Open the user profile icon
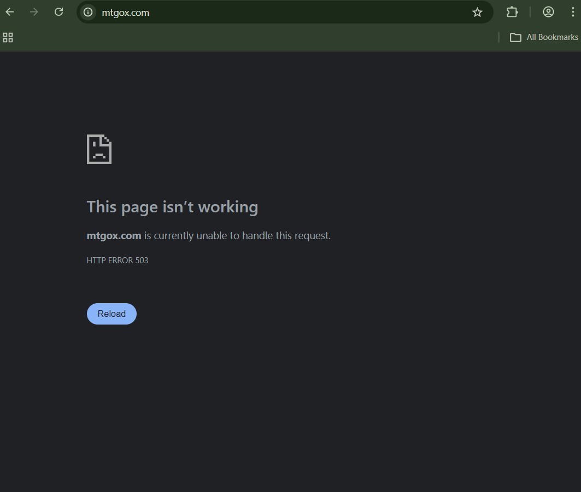The width and height of the screenshot is (581, 492). pyautogui.click(x=548, y=12)
